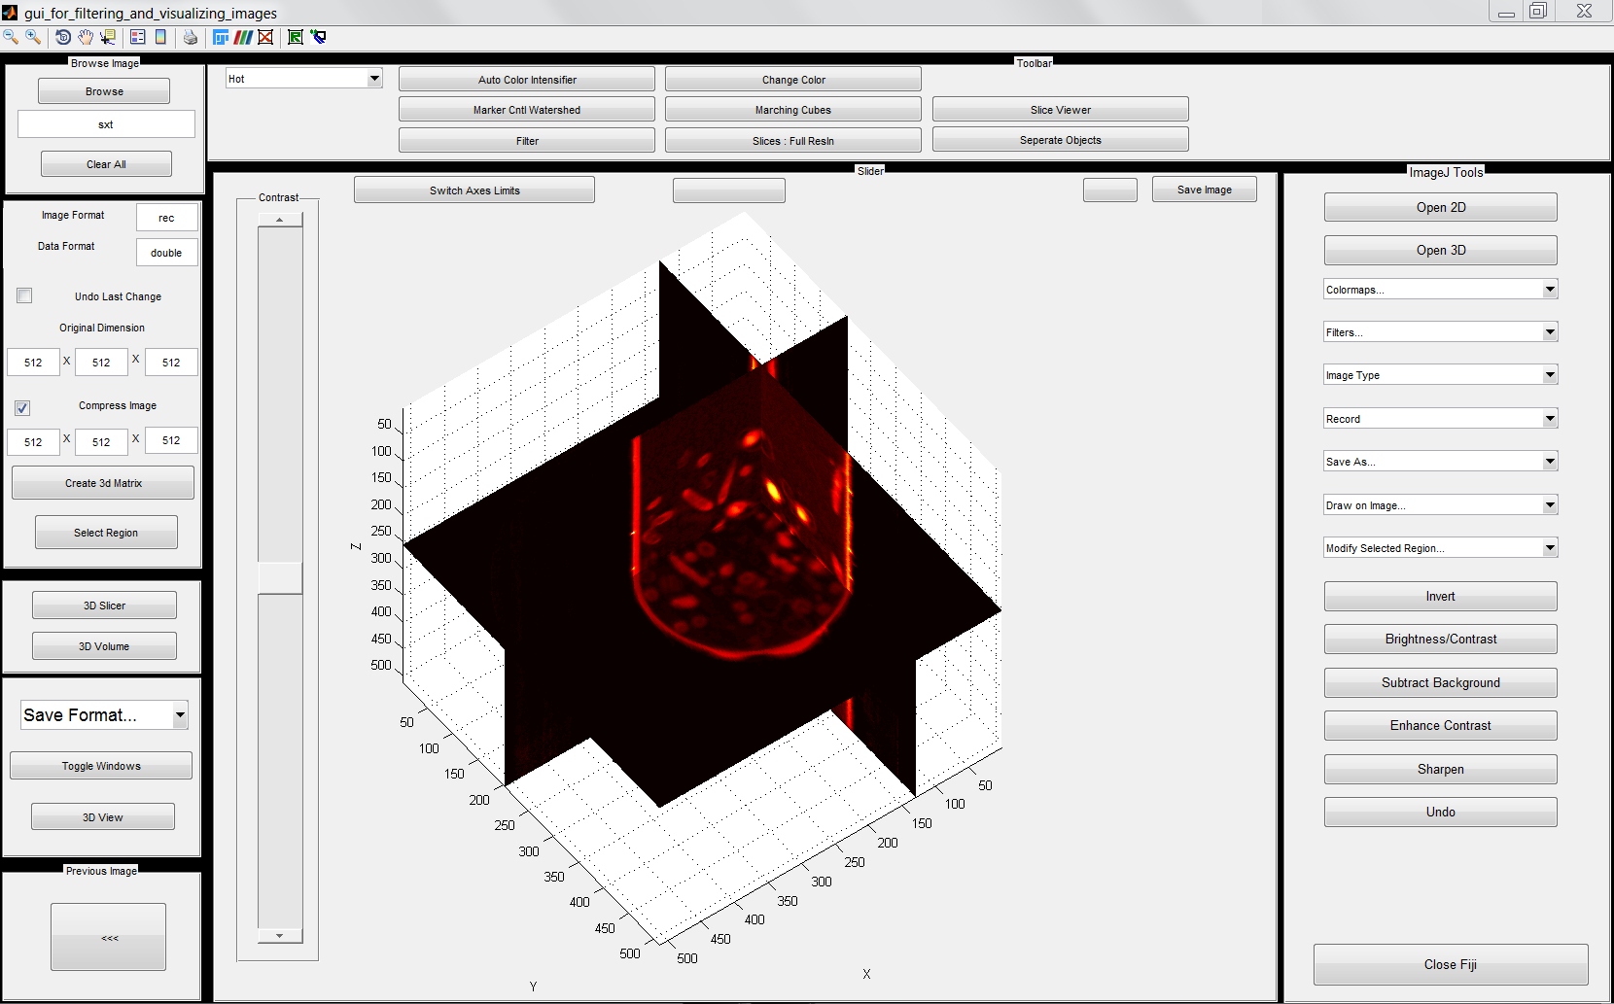This screenshot has width=1614, height=1004.
Task: Click the Print figure icon
Action: 191,37
